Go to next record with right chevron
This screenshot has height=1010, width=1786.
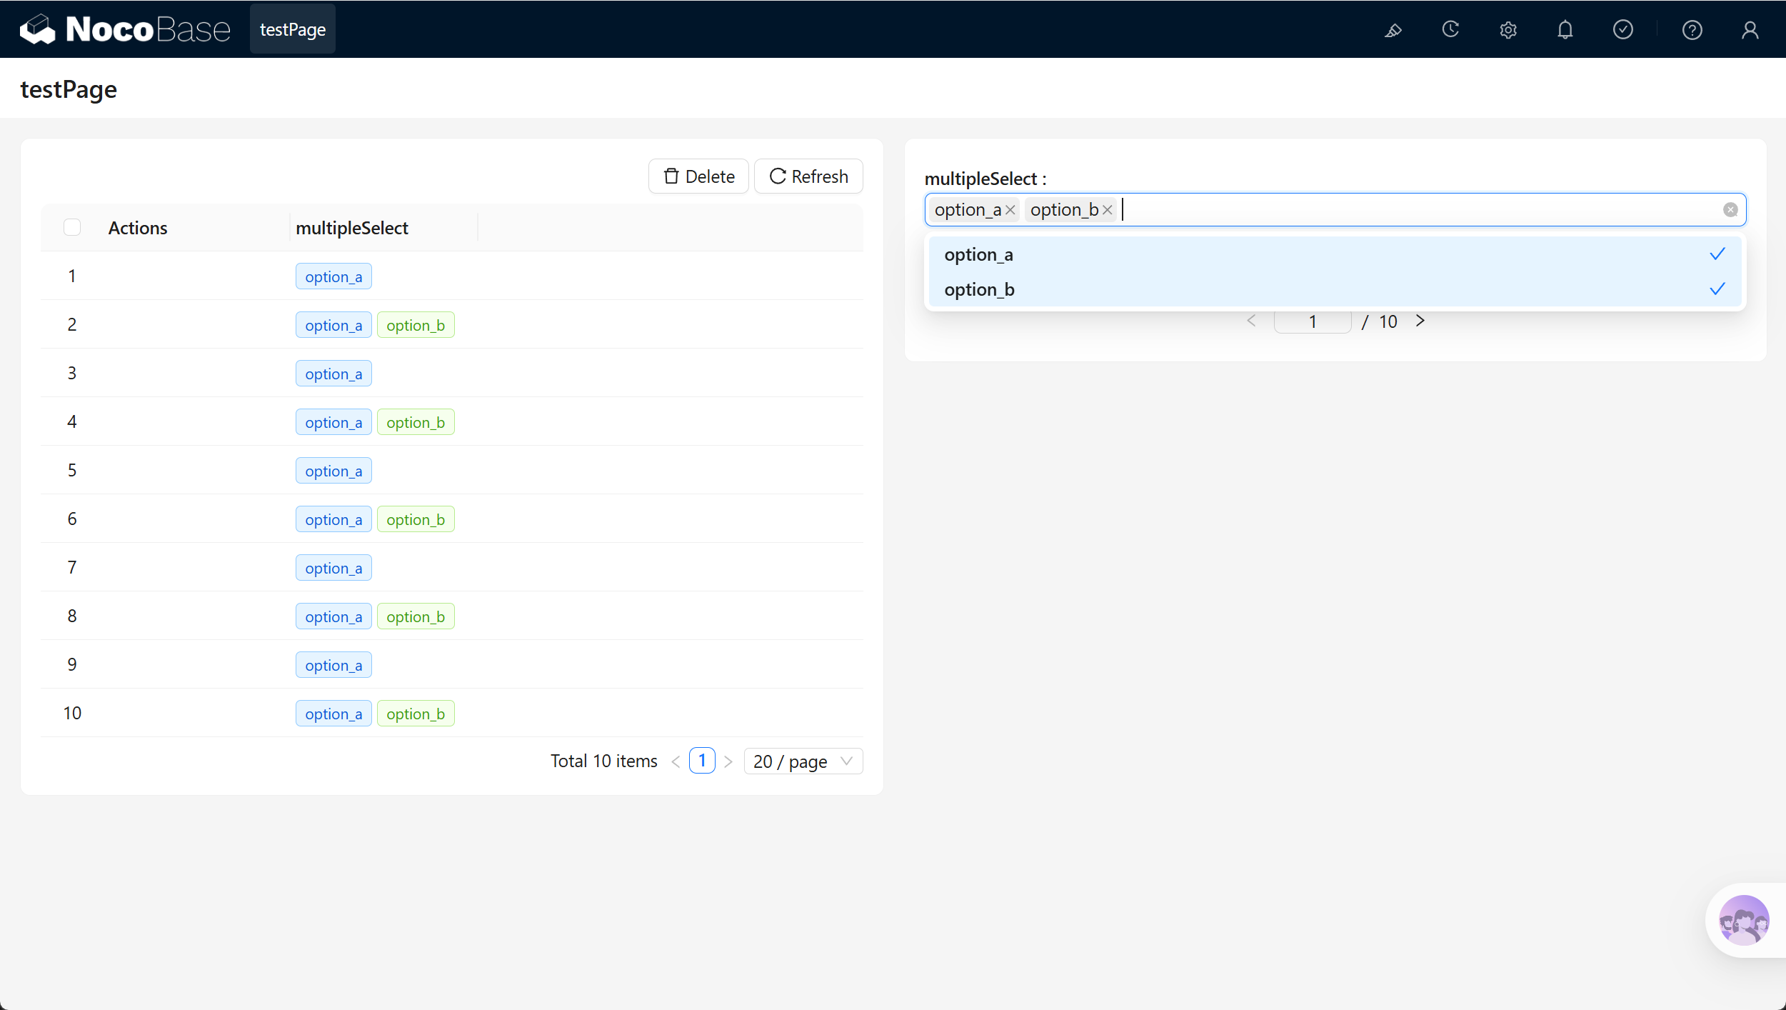pyautogui.click(x=1420, y=321)
